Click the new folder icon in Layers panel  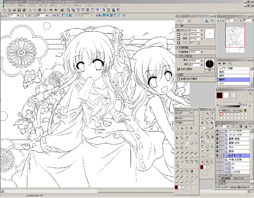(x=237, y=126)
